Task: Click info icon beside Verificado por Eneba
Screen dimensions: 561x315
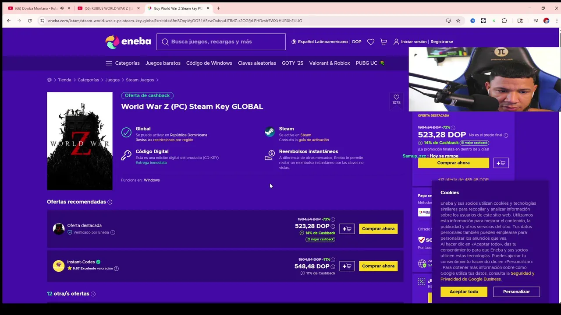Action: 113,232
